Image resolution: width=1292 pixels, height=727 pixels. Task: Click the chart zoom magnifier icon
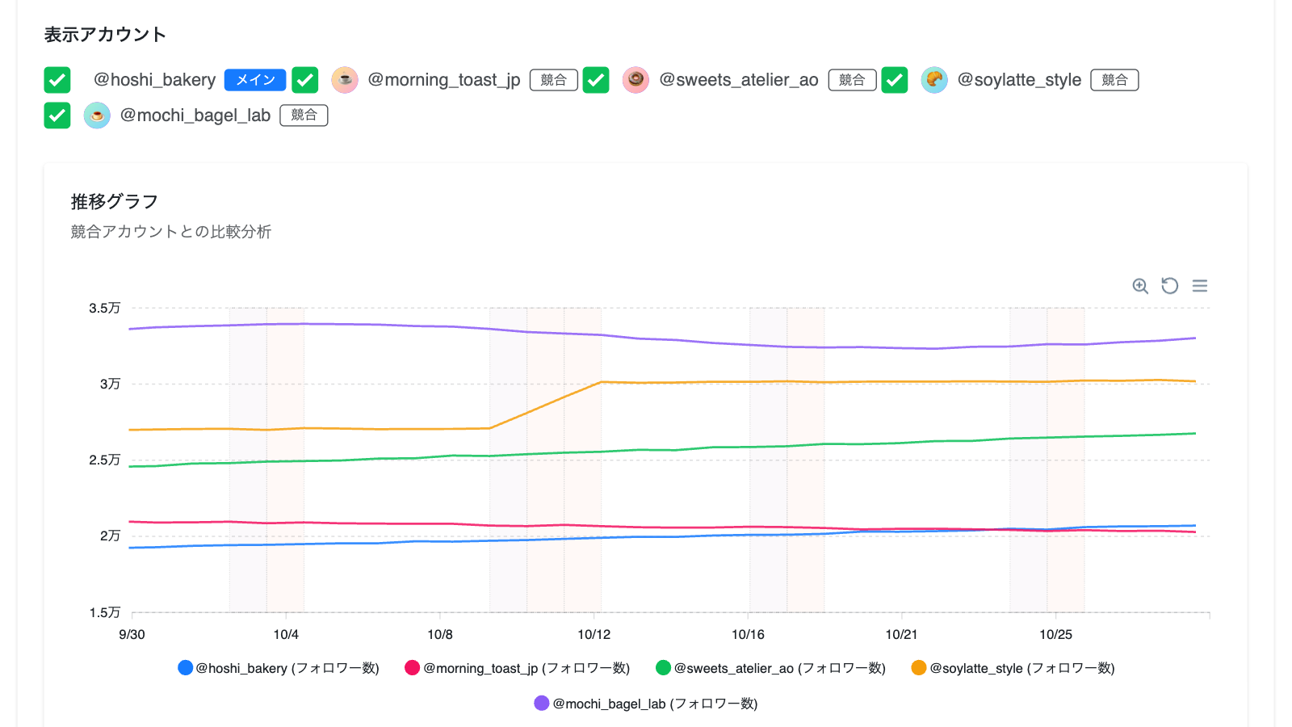pyautogui.click(x=1140, y=286)
